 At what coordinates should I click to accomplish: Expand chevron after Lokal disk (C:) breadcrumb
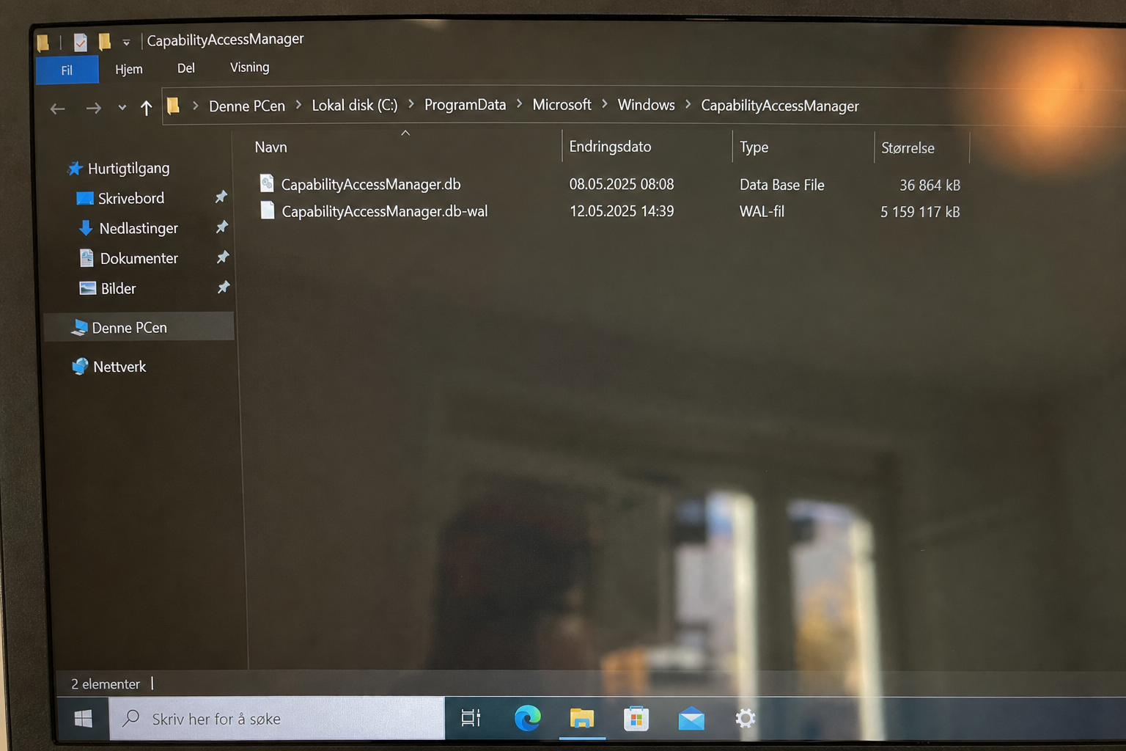point(411,104)
